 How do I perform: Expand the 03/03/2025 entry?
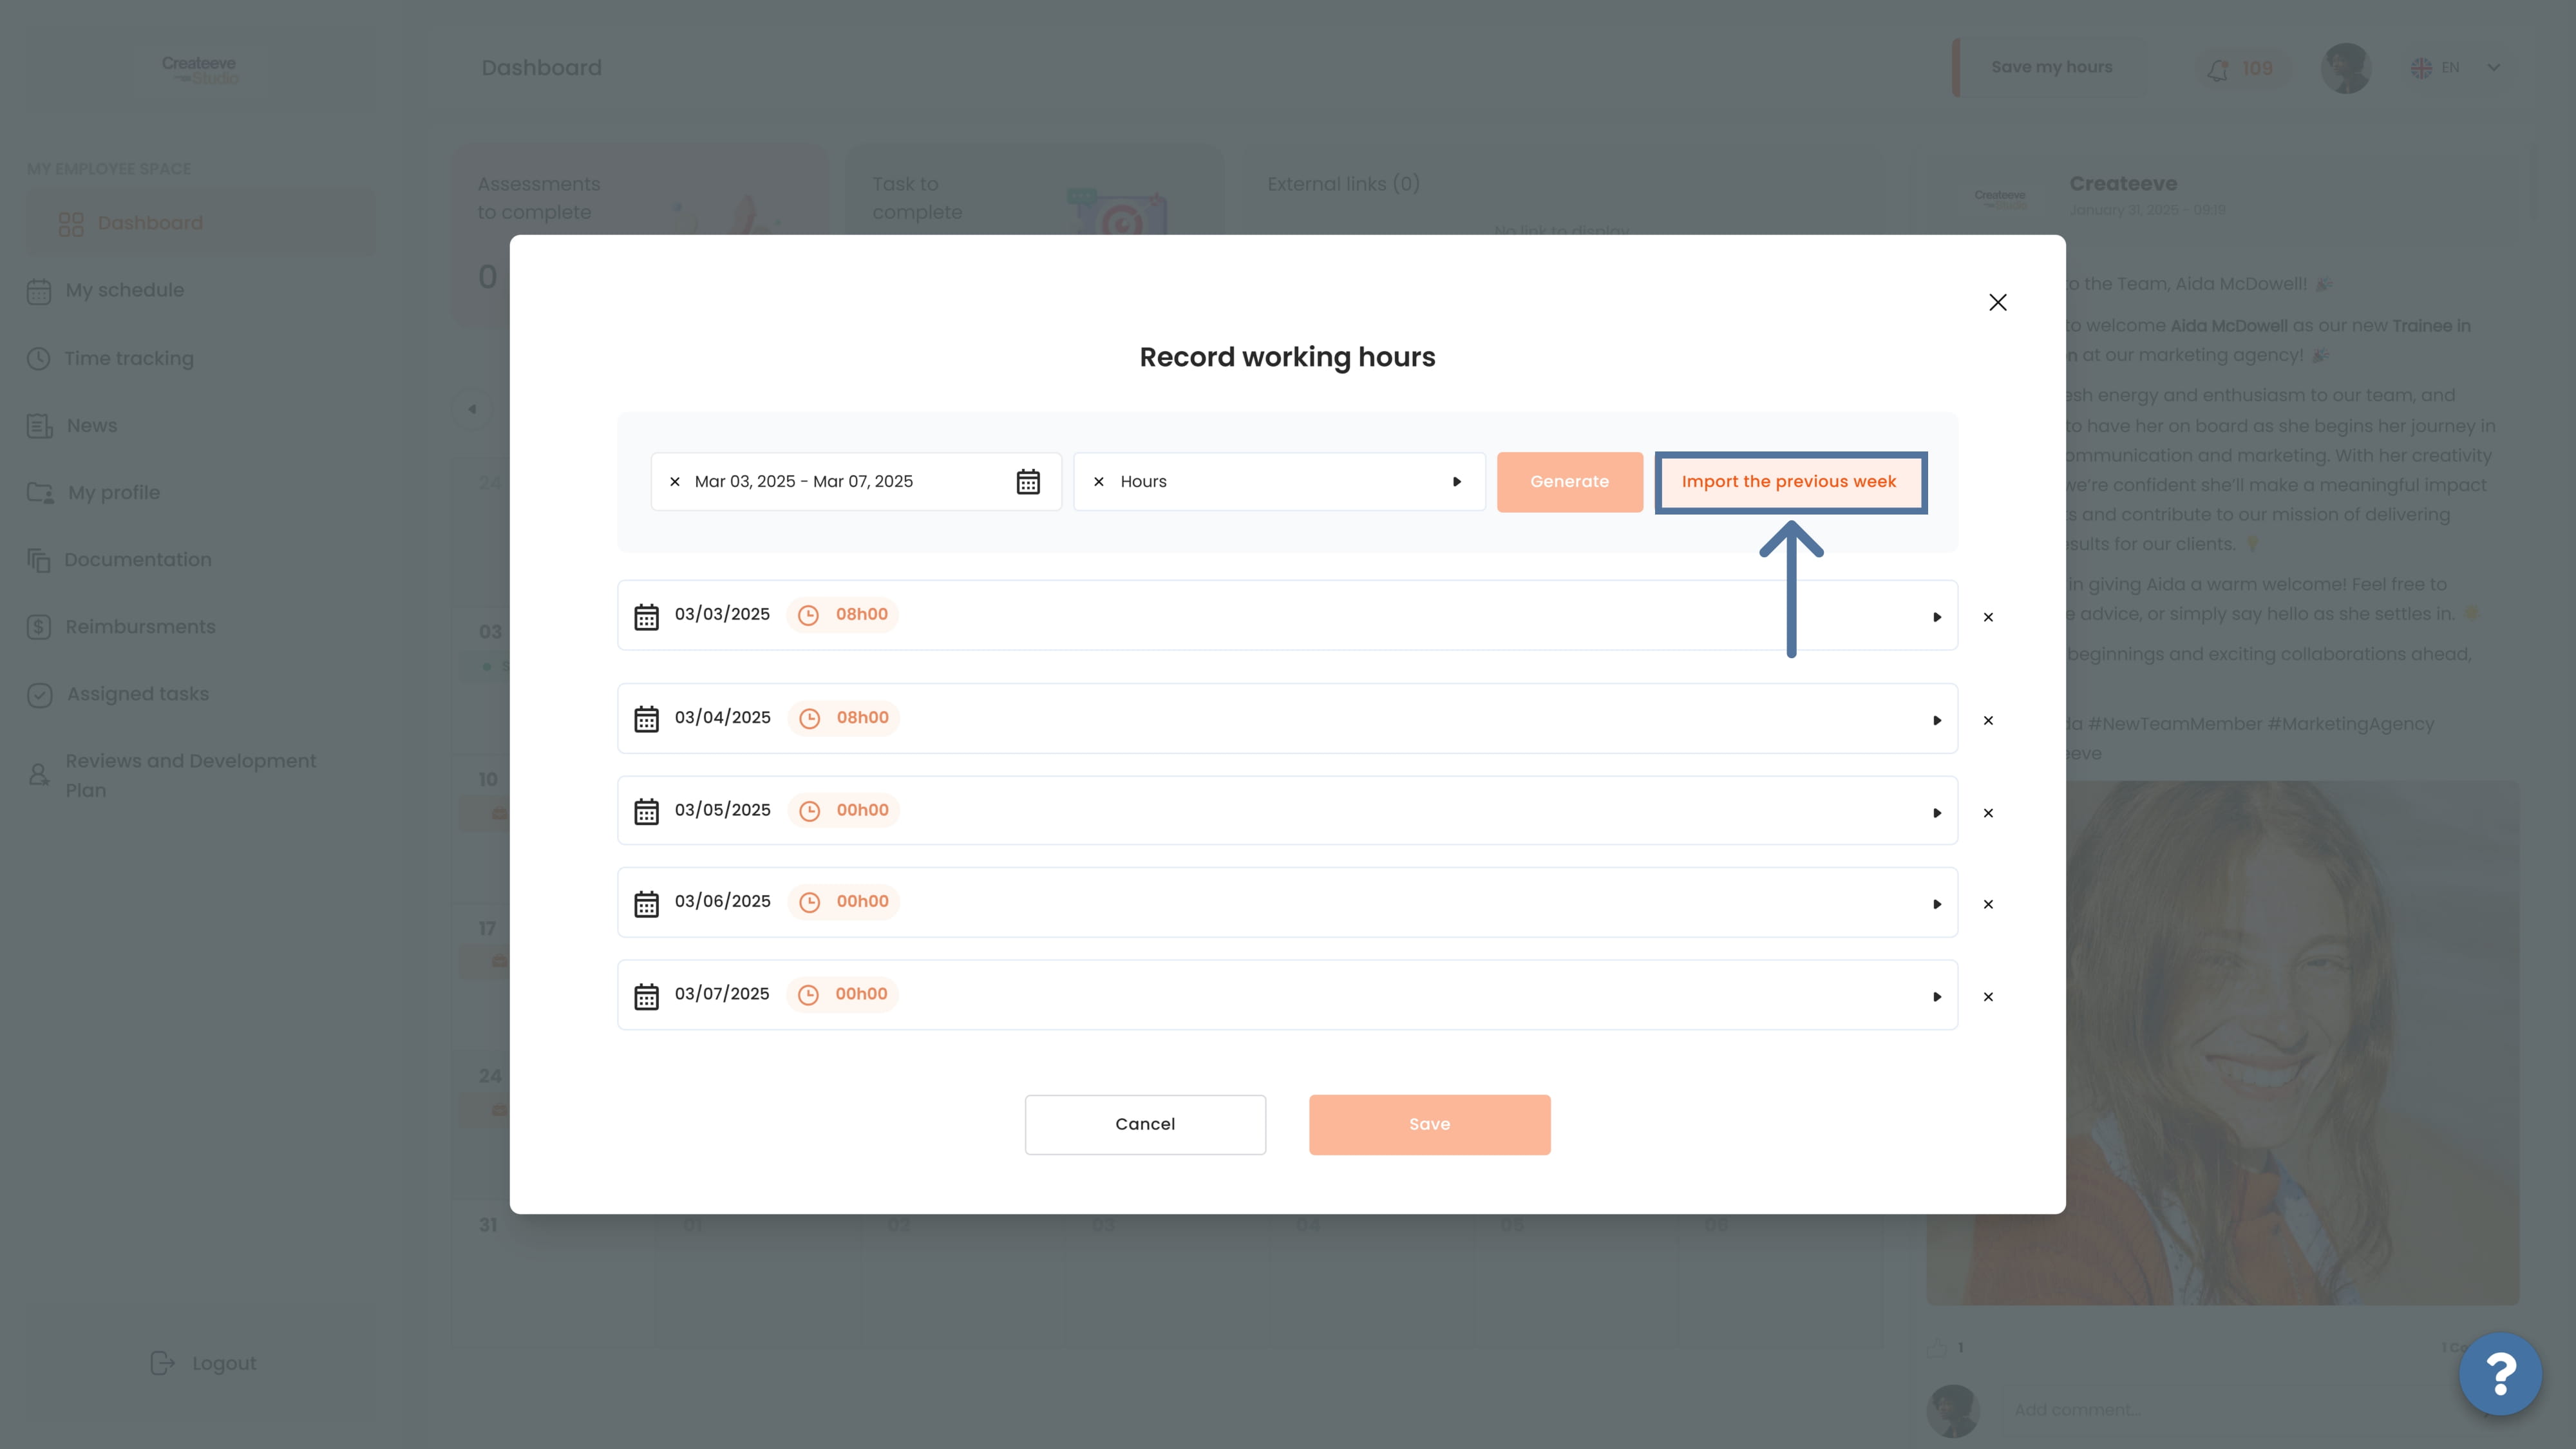(x=1937, y=617)
